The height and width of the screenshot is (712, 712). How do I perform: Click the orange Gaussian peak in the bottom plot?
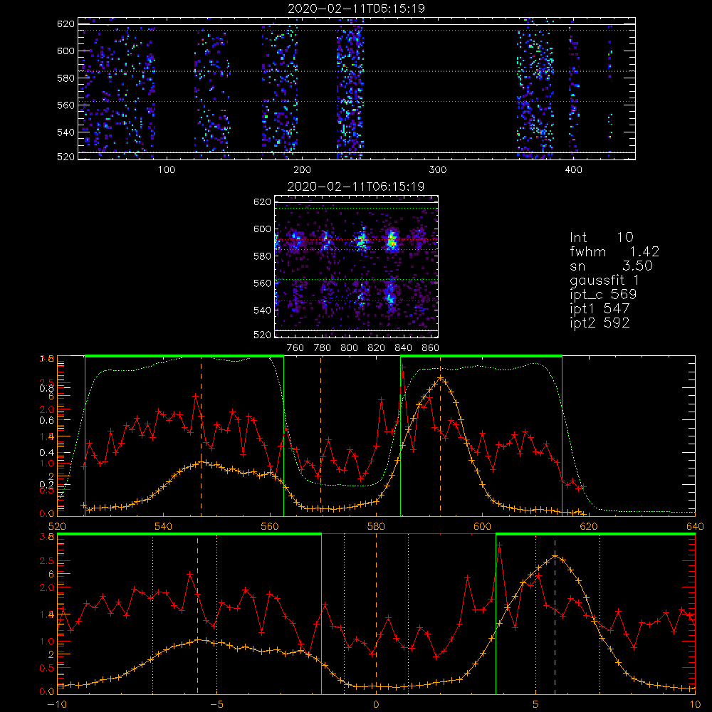(555, 556)
